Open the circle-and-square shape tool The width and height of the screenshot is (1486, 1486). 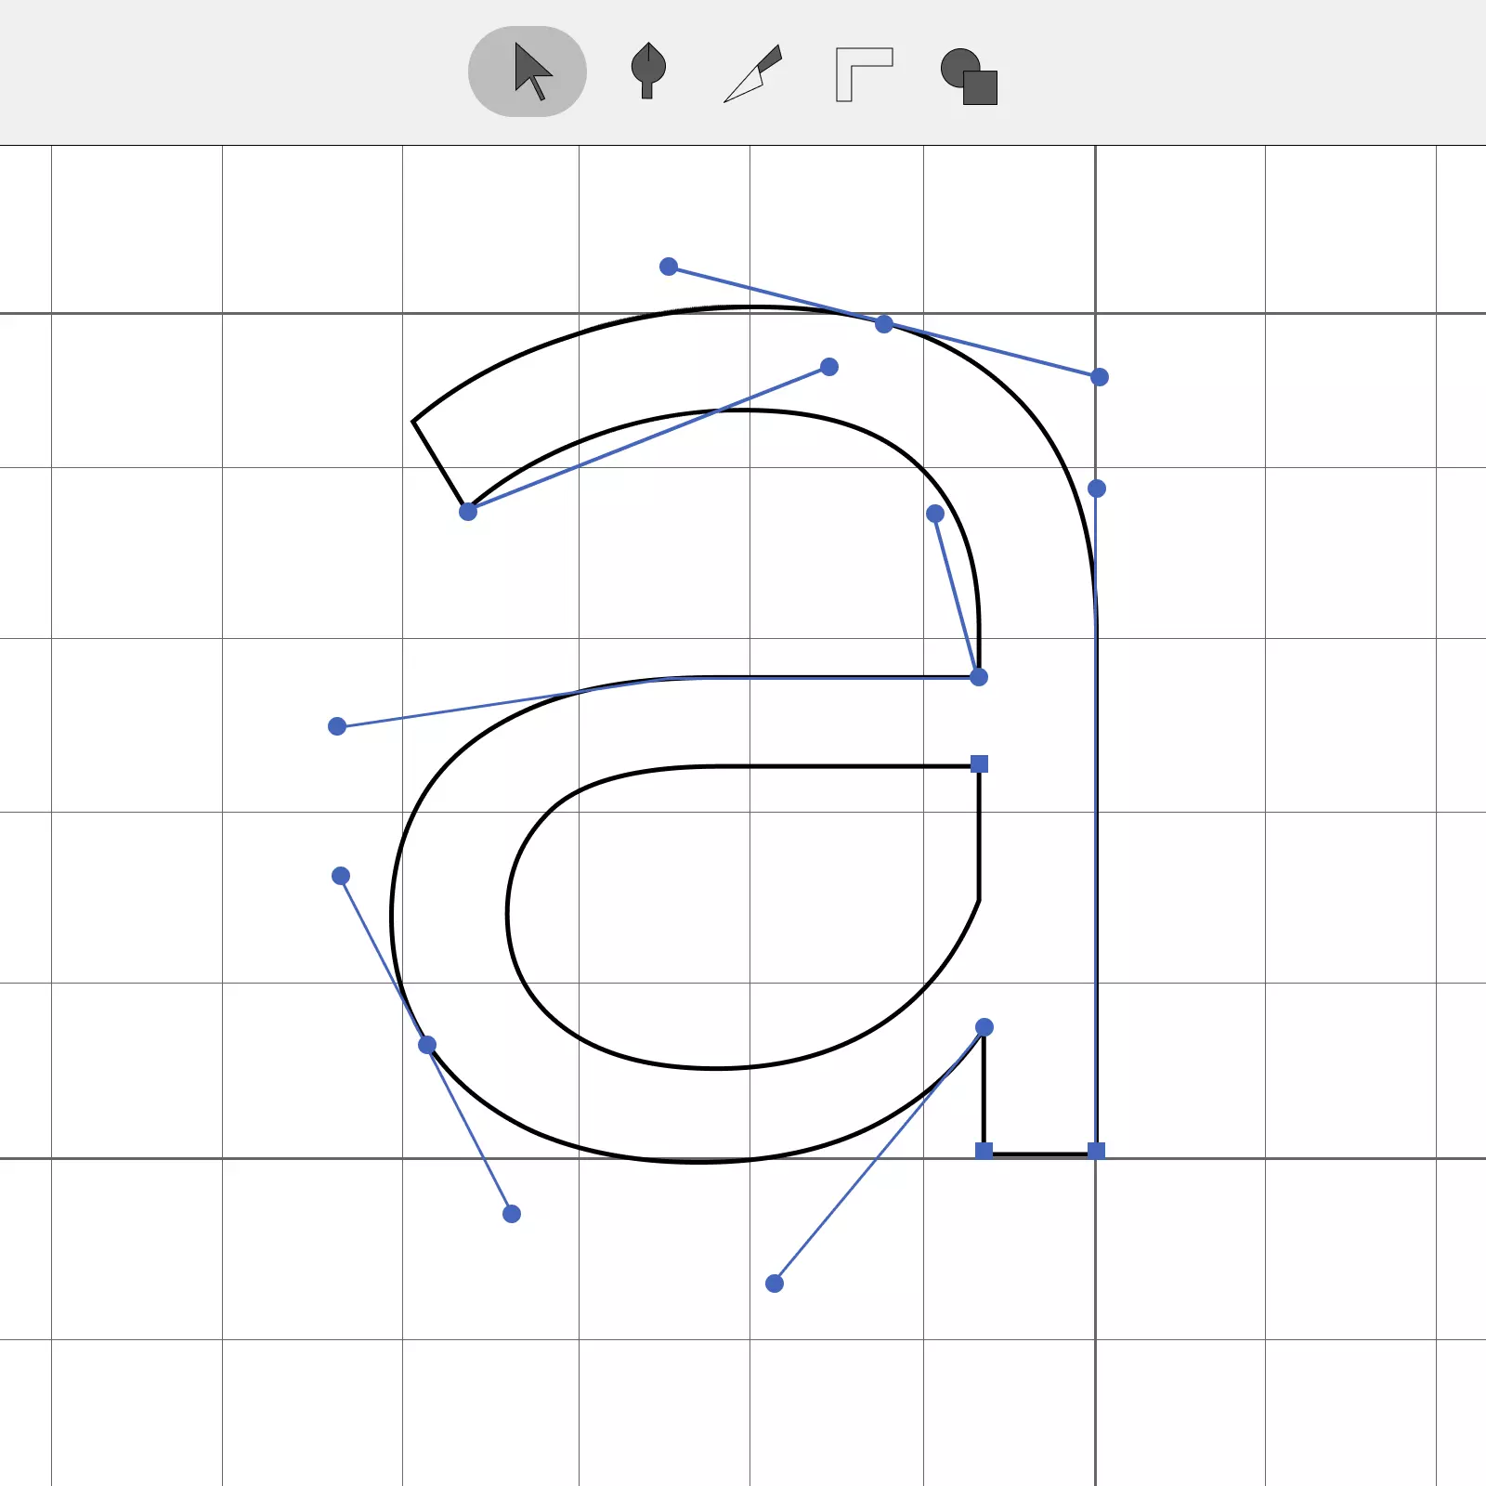[969, 76]
